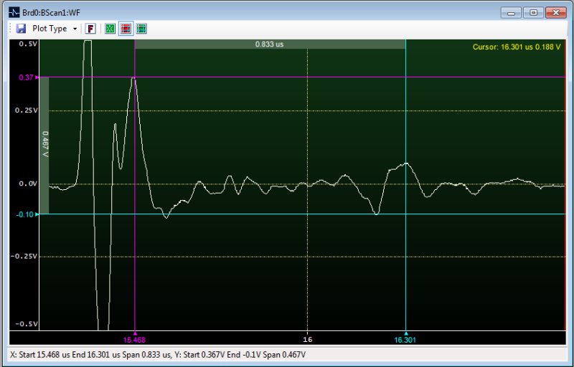Viewport: 574px width, 367px height.
Task: Toggle the red measurement cursors icon
Action: coord(126,29)
